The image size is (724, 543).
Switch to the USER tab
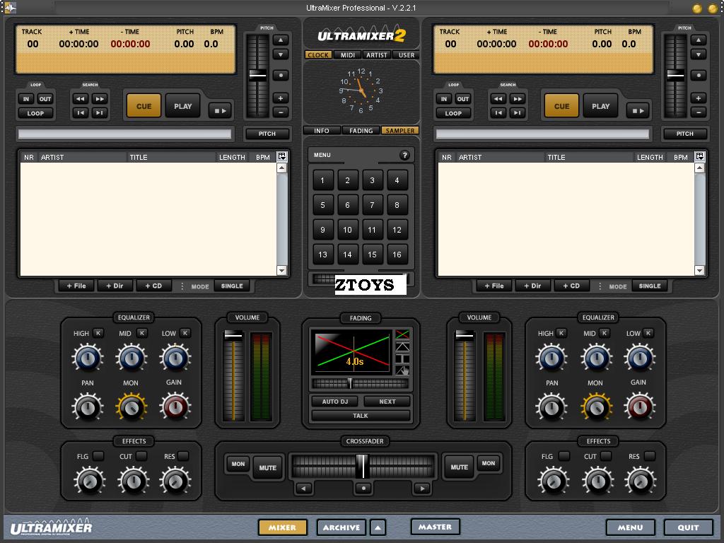[407, 55]
